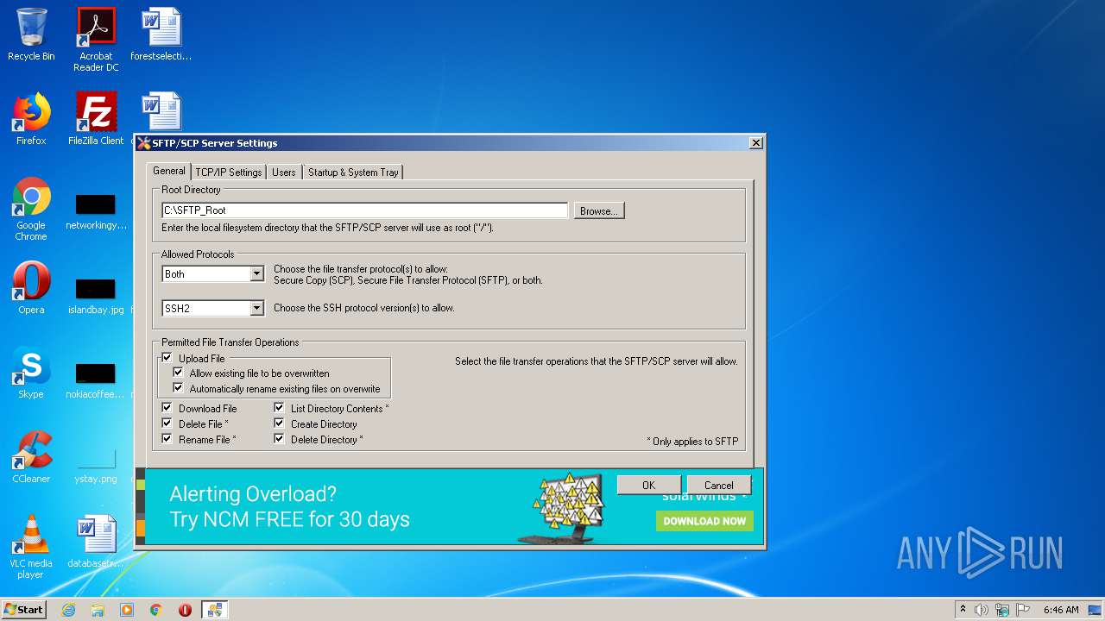This screenshot has width=1105, height=621.
Task: Switch to the General tab
Action: click(x=168, y=171)
